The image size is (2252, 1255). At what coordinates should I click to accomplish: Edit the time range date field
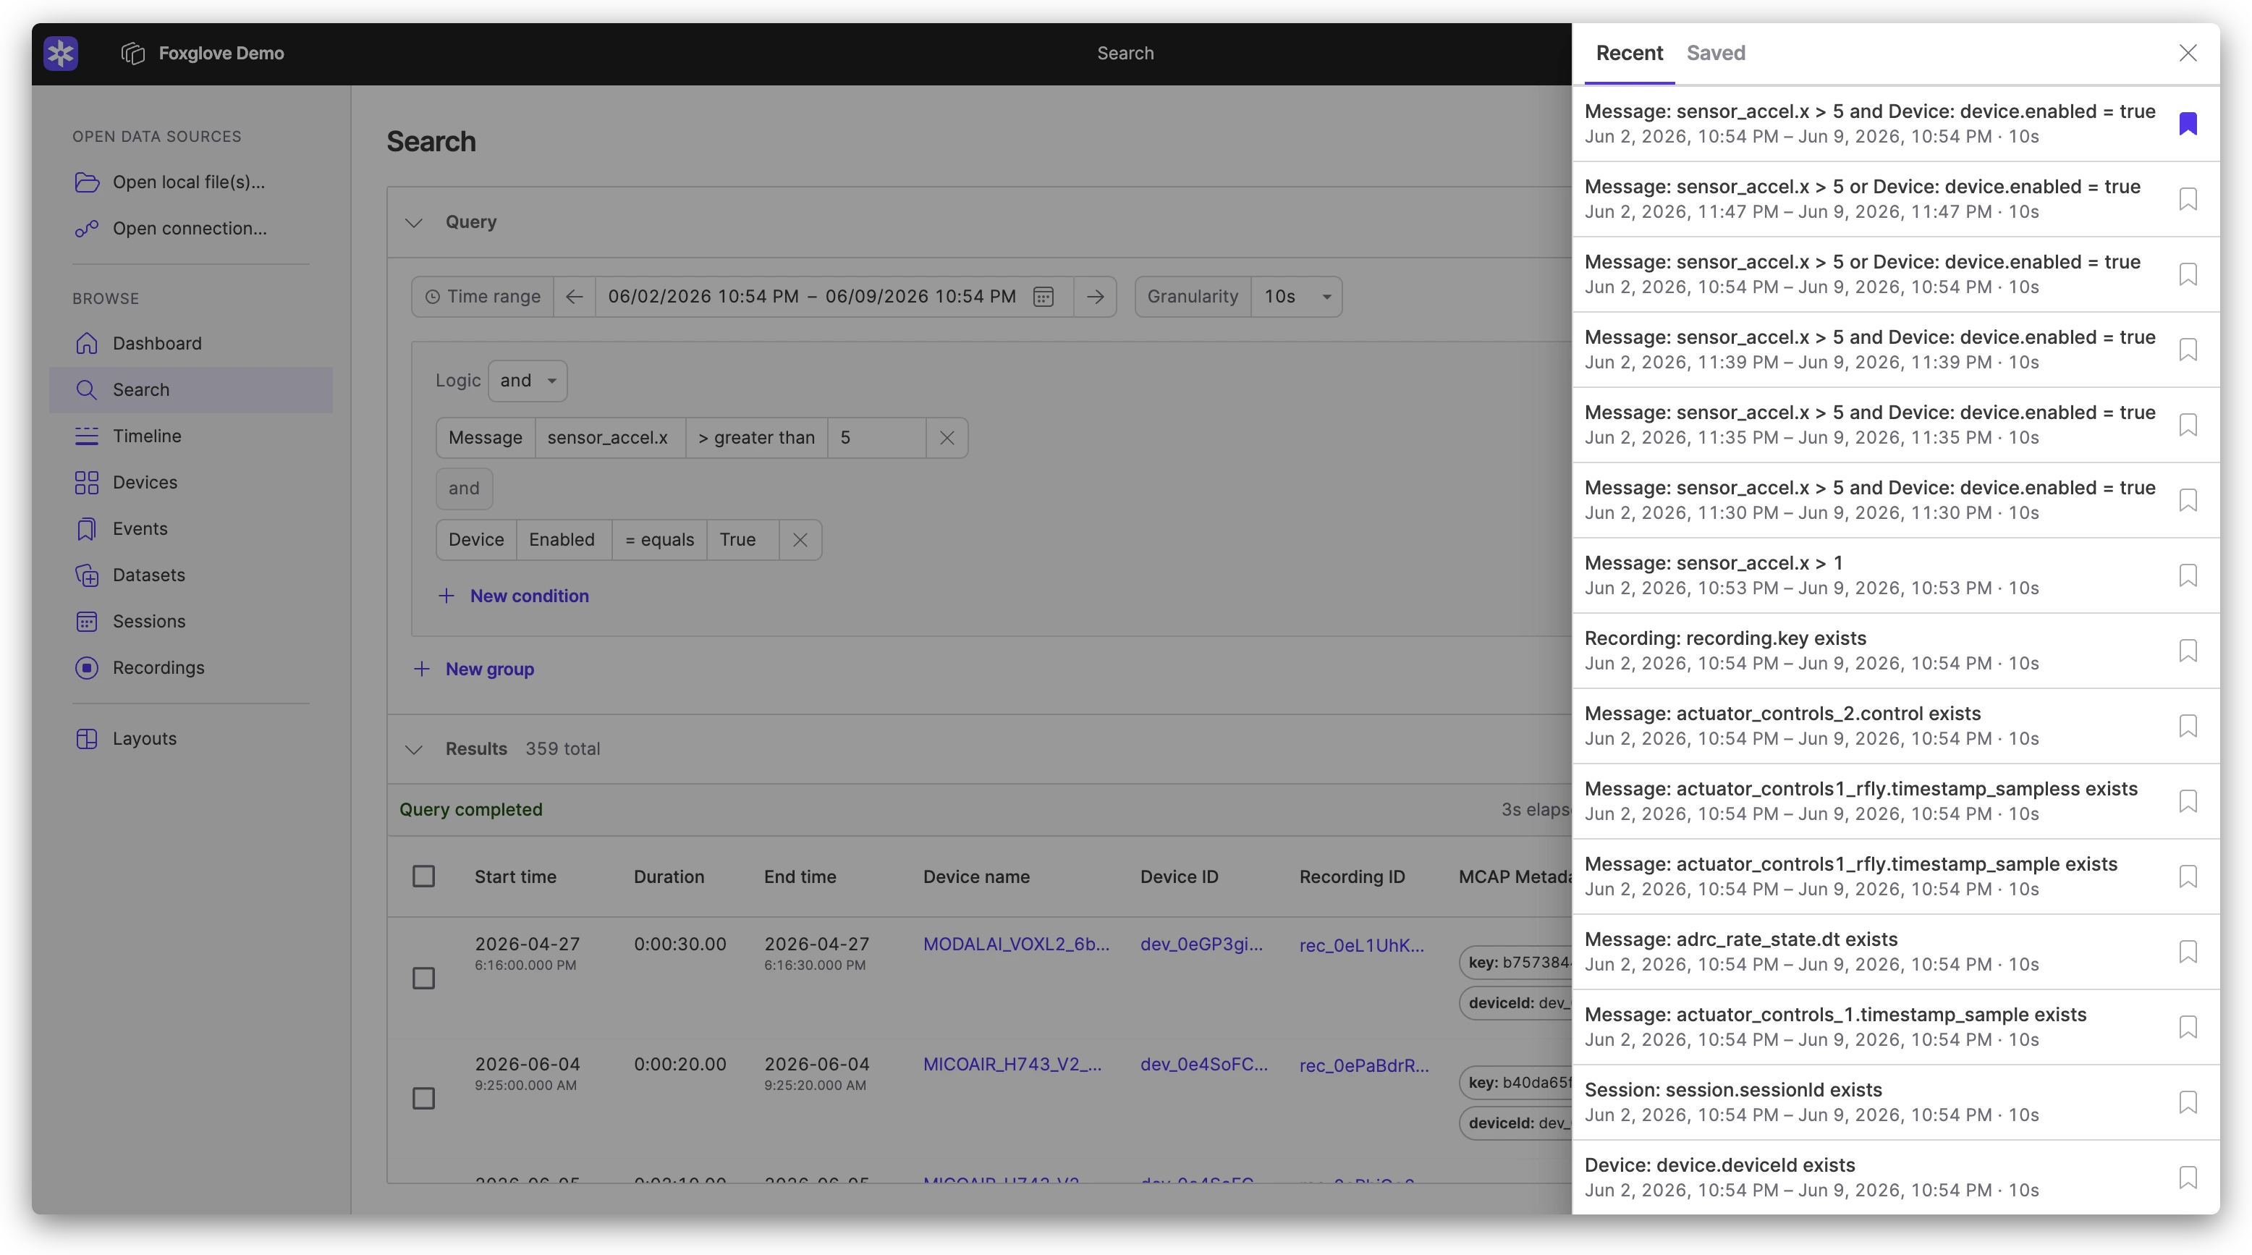812,297
